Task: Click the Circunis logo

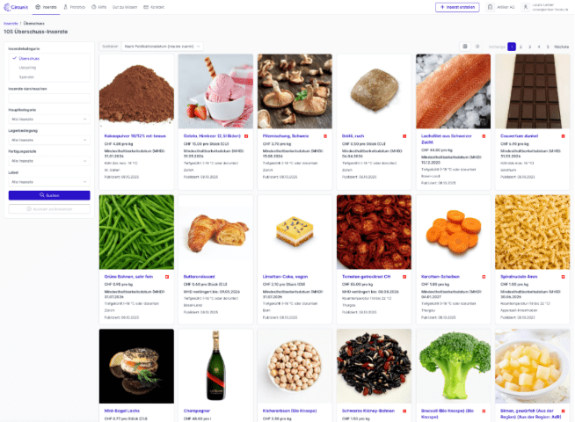Action: point(15,7)
